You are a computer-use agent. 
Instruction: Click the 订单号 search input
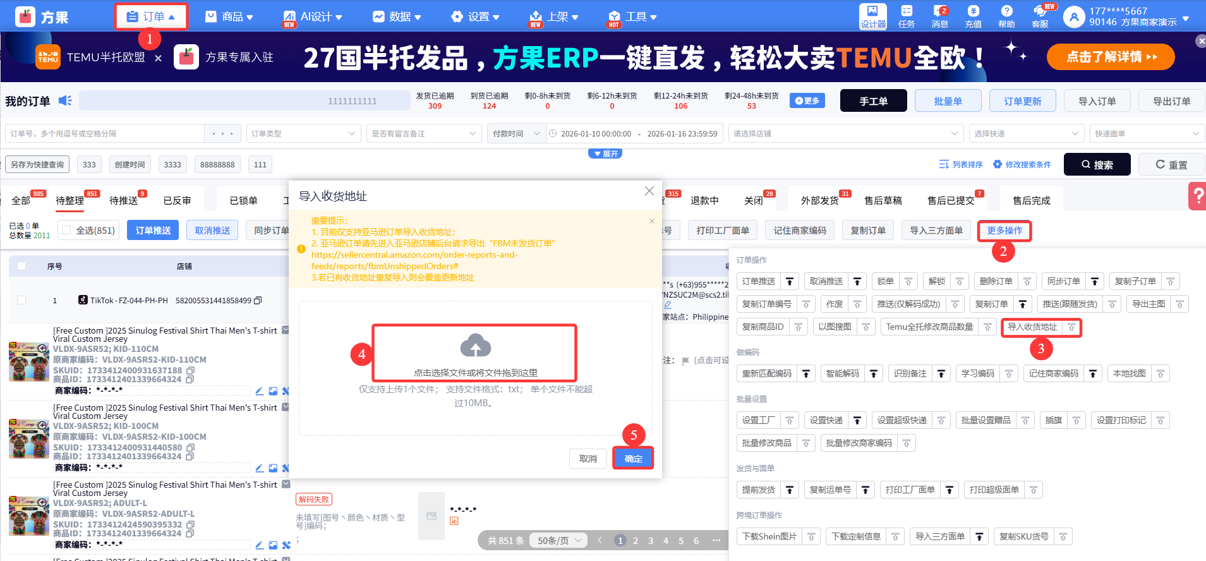click(105, 133)
